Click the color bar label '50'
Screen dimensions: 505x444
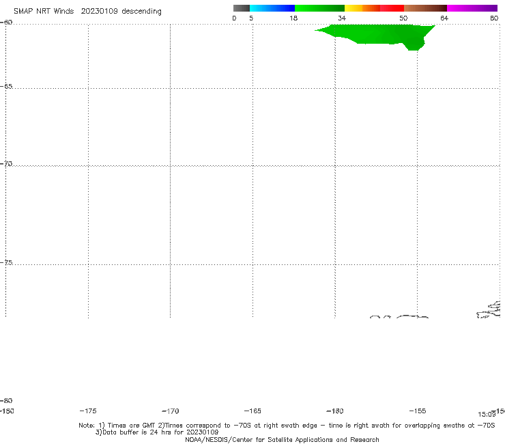(x=403, y=18)
